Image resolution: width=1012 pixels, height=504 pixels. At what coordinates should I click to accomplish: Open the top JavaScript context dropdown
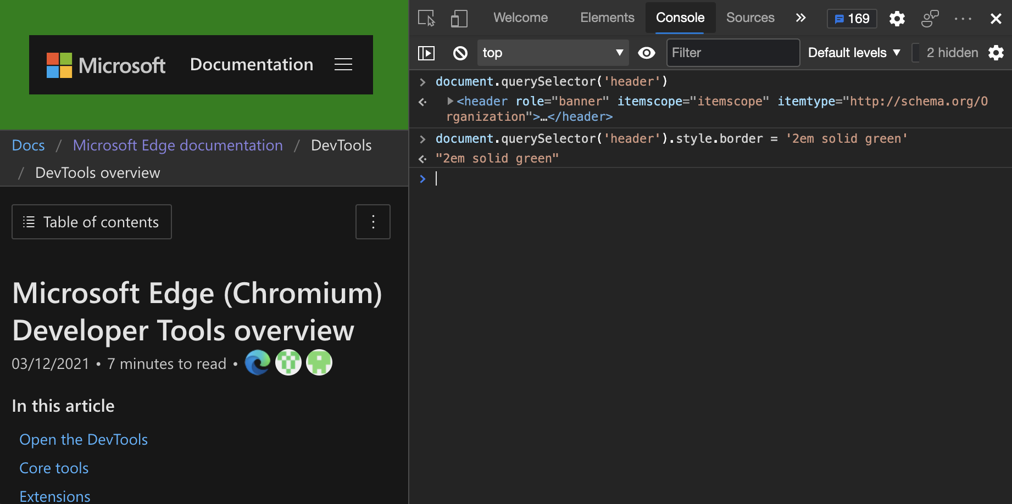[553, 53]
